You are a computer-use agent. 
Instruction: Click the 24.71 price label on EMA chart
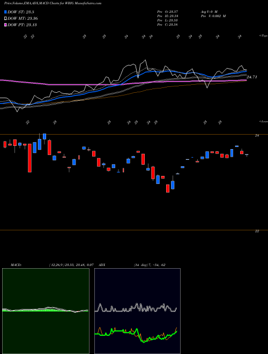point(252,77)
